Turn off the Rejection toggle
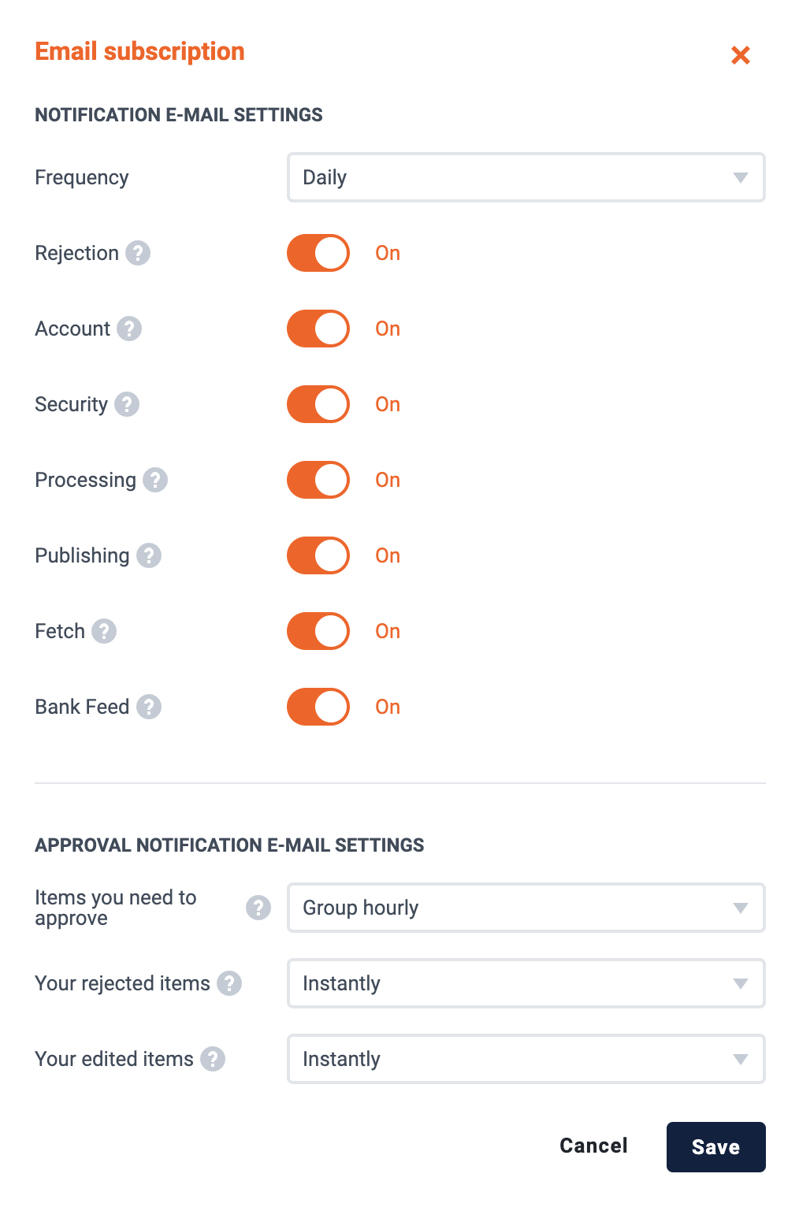799x1207 pixels. (318, 253)
